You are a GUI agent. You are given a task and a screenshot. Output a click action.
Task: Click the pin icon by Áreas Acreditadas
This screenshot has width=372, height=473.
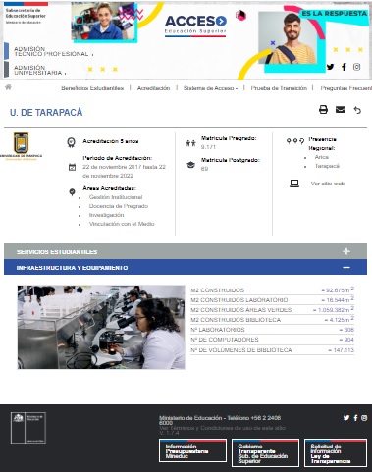coord(72,192)
